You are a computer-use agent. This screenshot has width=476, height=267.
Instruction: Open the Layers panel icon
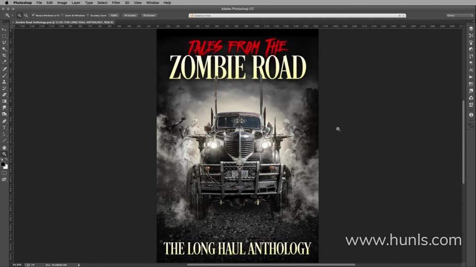pyautogui.click(x=471, y=29)
